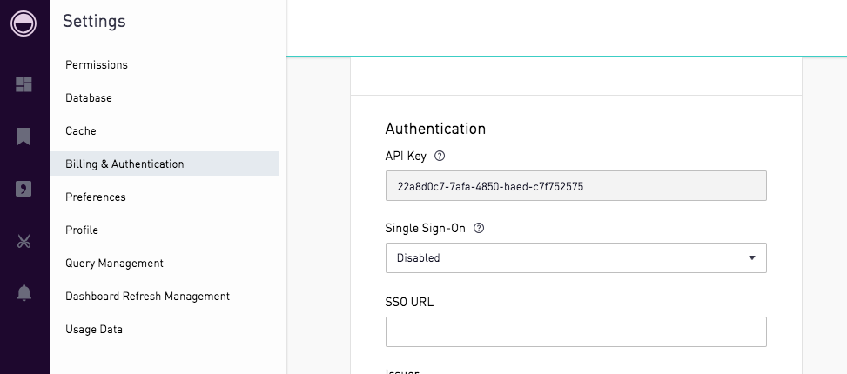
Task: Select the scissors snippets icon
Action: click(x=24, y=241)
